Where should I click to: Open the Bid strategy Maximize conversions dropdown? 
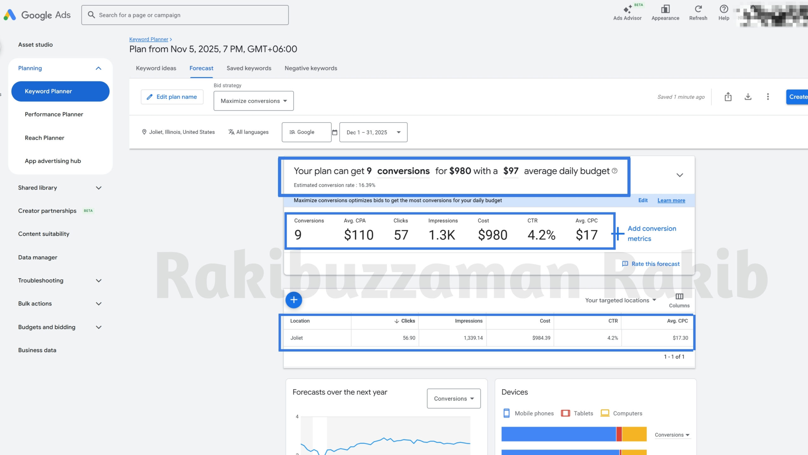point(253,101)
